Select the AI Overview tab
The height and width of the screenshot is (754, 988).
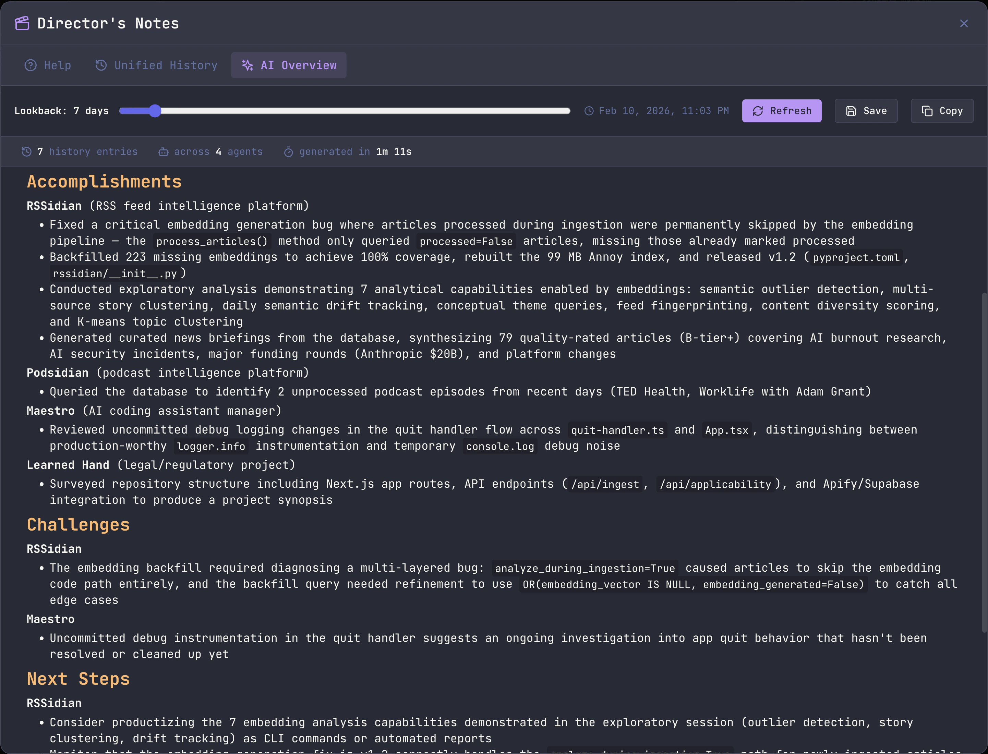pyautogui.click(x=289, y=65)
